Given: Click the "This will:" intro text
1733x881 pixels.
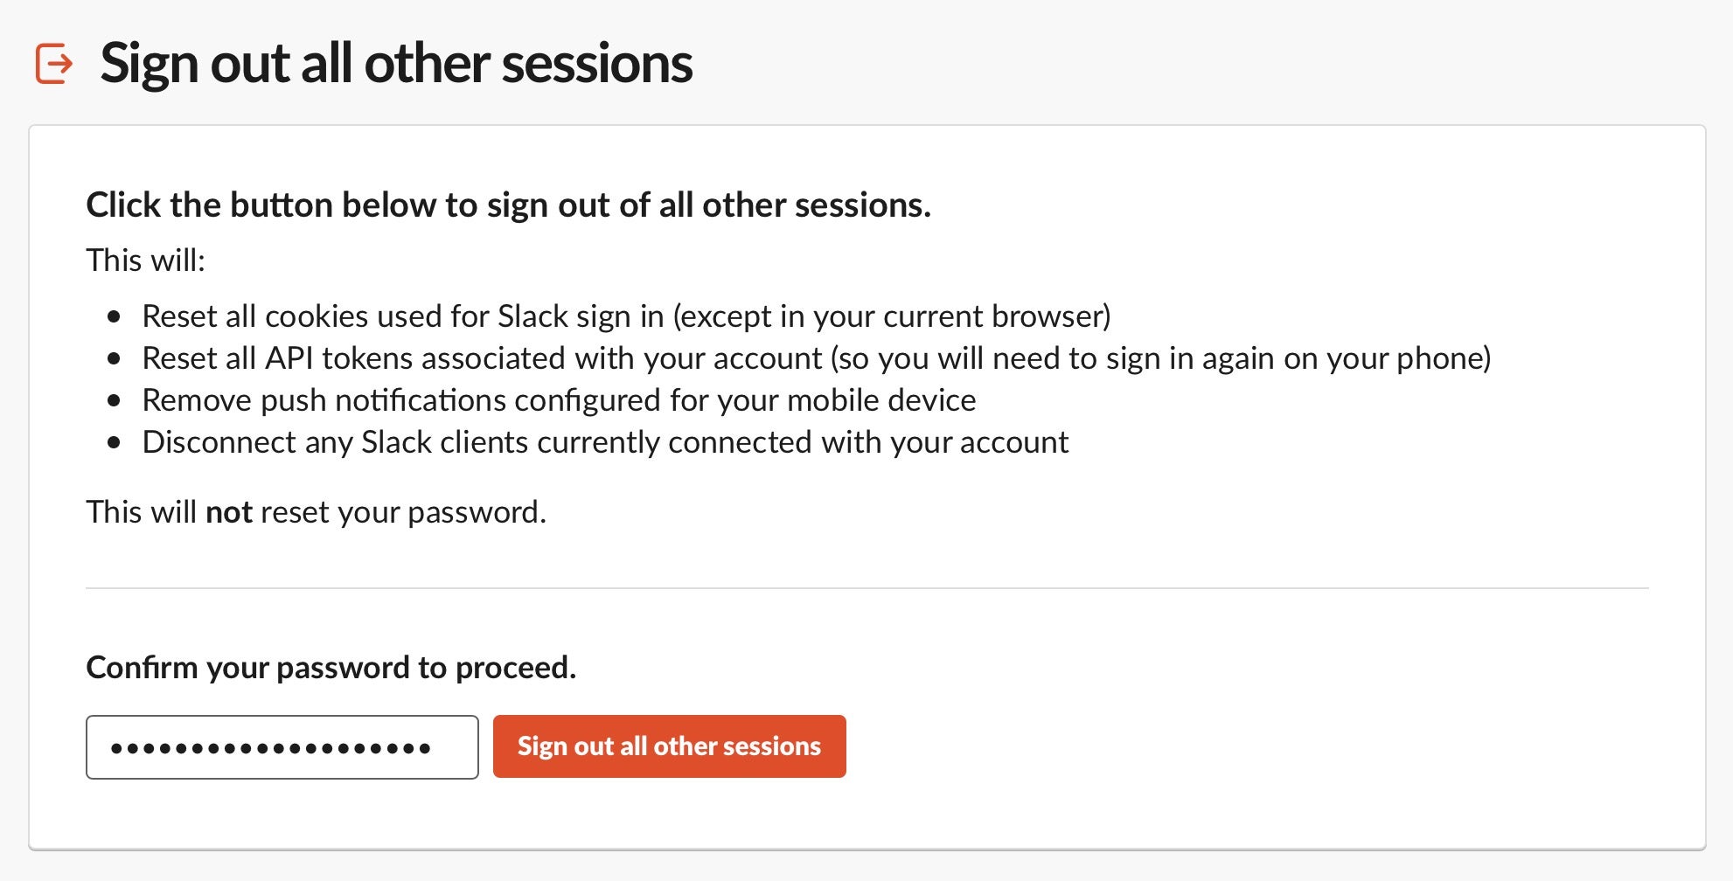Looking at the screenshot, I should pos(145,260).
